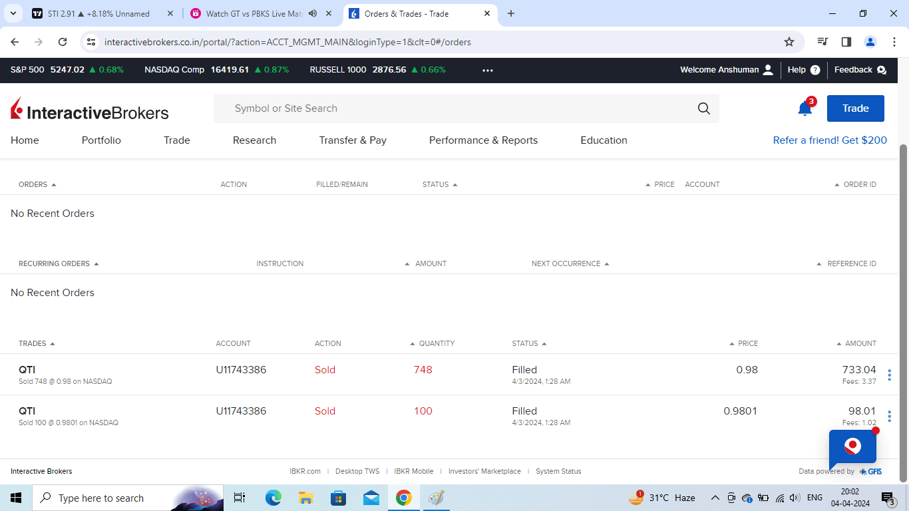
Task: Reload the Interactive Brokers page
Action: [63, 42]
